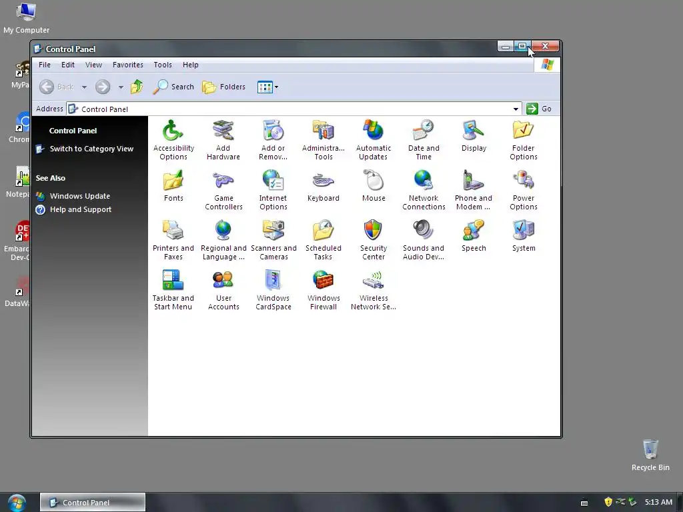683x512 pixels.
Task: Go up one folder level
Action: (x=137, y=87)
